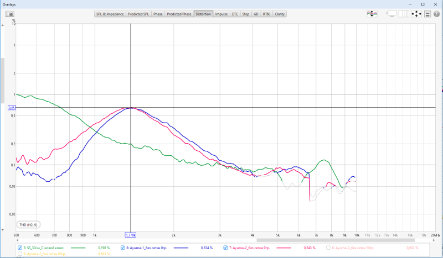
Task: Open overlay settings gear icon
Action: (437, 14)
